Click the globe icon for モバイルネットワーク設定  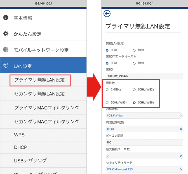click(6, 50)
